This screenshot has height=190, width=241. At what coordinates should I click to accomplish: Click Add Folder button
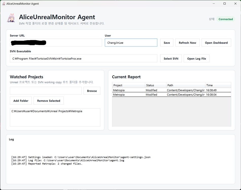point(21,101)
